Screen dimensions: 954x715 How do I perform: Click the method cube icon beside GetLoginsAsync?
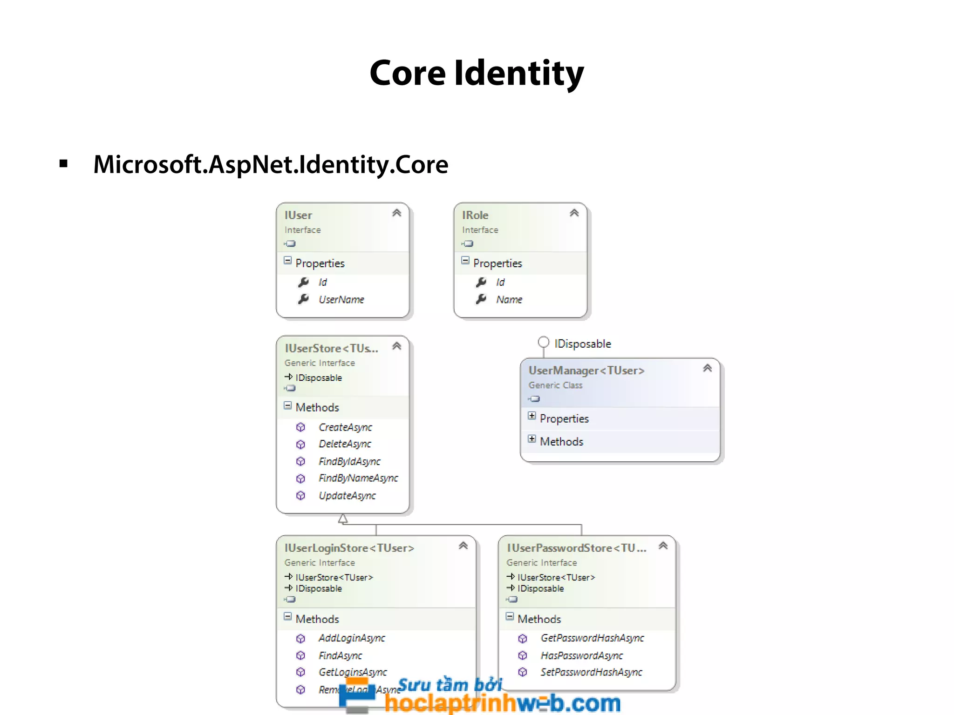301,672
